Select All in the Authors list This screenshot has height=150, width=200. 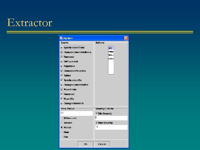(x=111, y=48)
